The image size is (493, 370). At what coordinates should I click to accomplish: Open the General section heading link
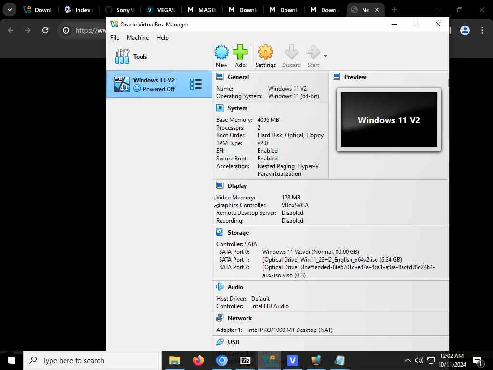[238, 77]
